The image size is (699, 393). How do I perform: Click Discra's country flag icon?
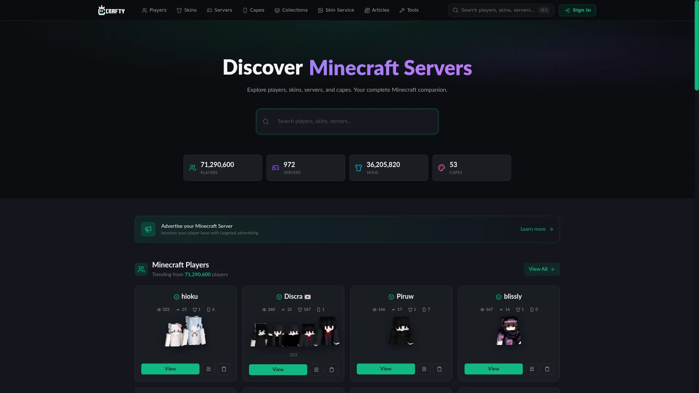(308, 297)
